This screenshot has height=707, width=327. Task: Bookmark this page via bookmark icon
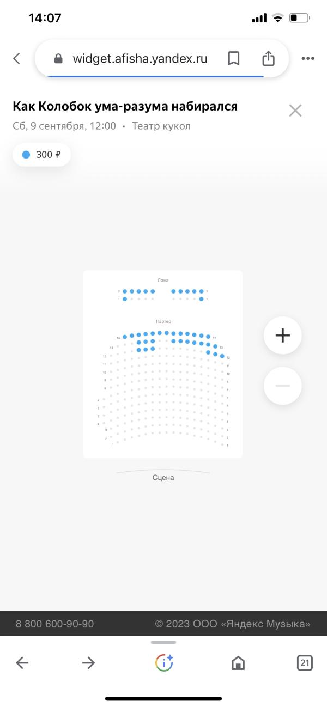[x=233, y=58]
